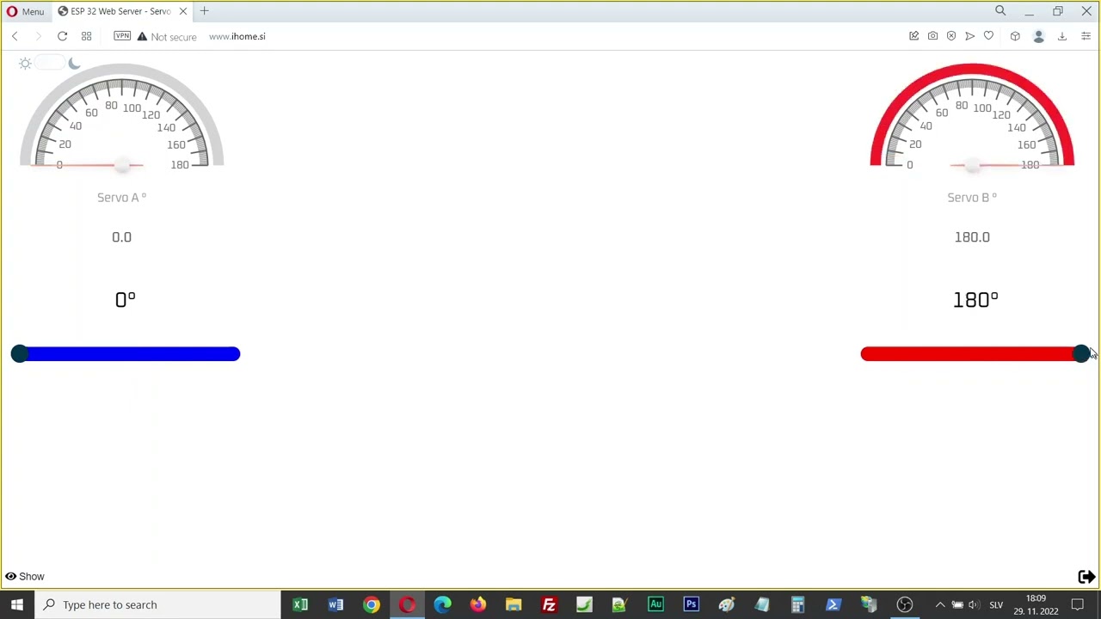Viewport: 1101px width, 619px height.
Task: Open PowerShell from the taskbar
Action: (x=833, y=604)
